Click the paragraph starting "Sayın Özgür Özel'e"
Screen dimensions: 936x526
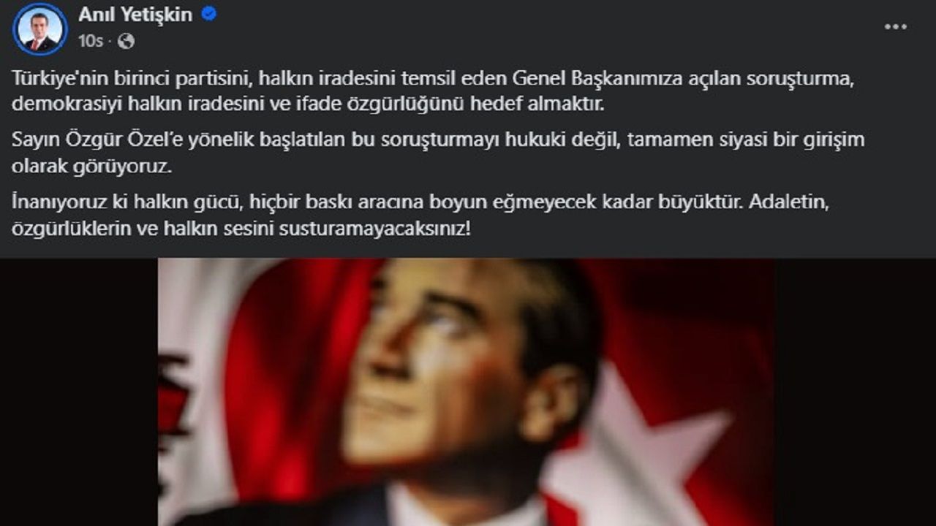tap(438, 153)
